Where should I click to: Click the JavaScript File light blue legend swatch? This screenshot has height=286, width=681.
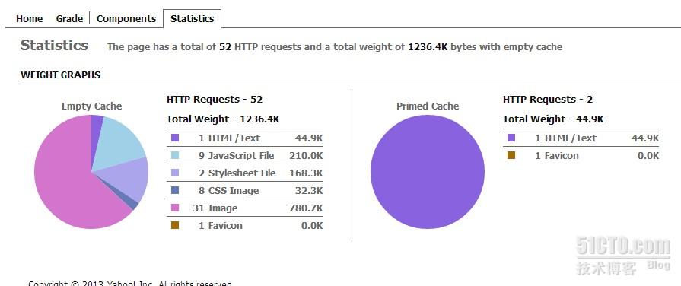click(x=175, y=155)
